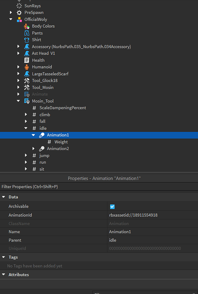
Task: Click the Ast Head V1 accessory icon
Action: (27, 53)
